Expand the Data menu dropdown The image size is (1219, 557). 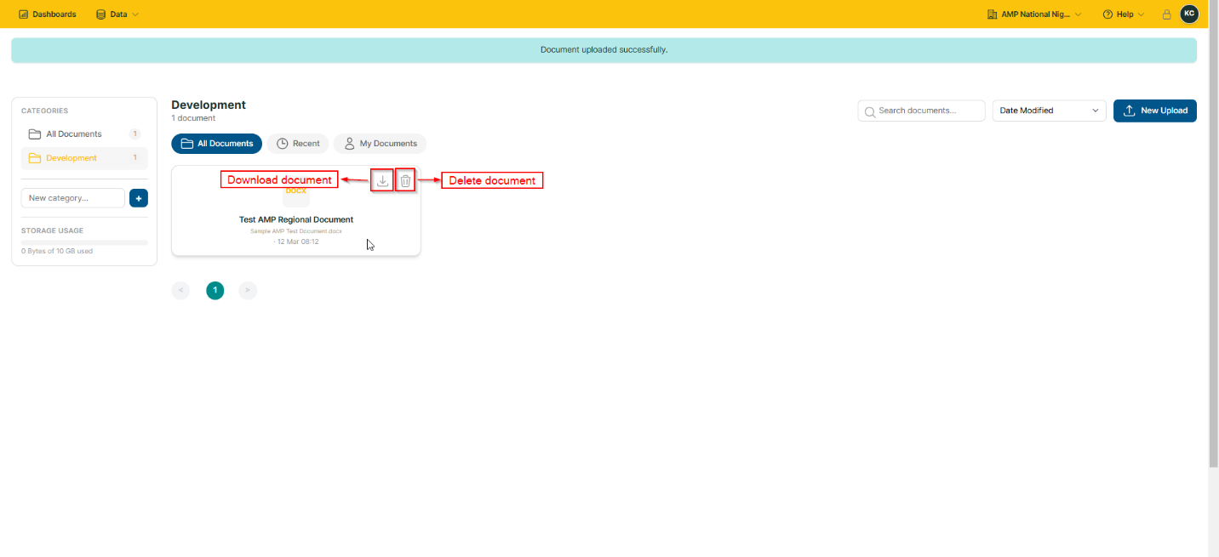117,14
